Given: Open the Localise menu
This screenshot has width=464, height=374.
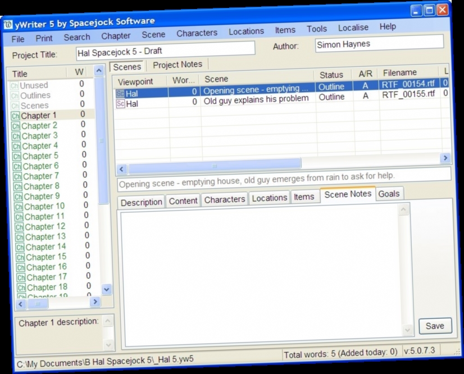Looking at the screenshot, I should click(x=353, y=27).
